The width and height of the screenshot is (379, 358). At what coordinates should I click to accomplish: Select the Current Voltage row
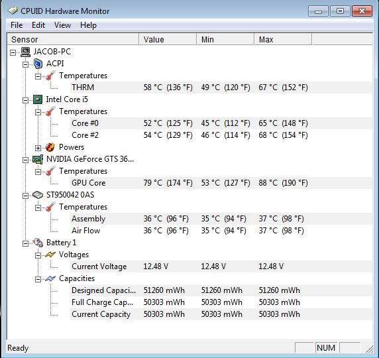tap(221, 267)
